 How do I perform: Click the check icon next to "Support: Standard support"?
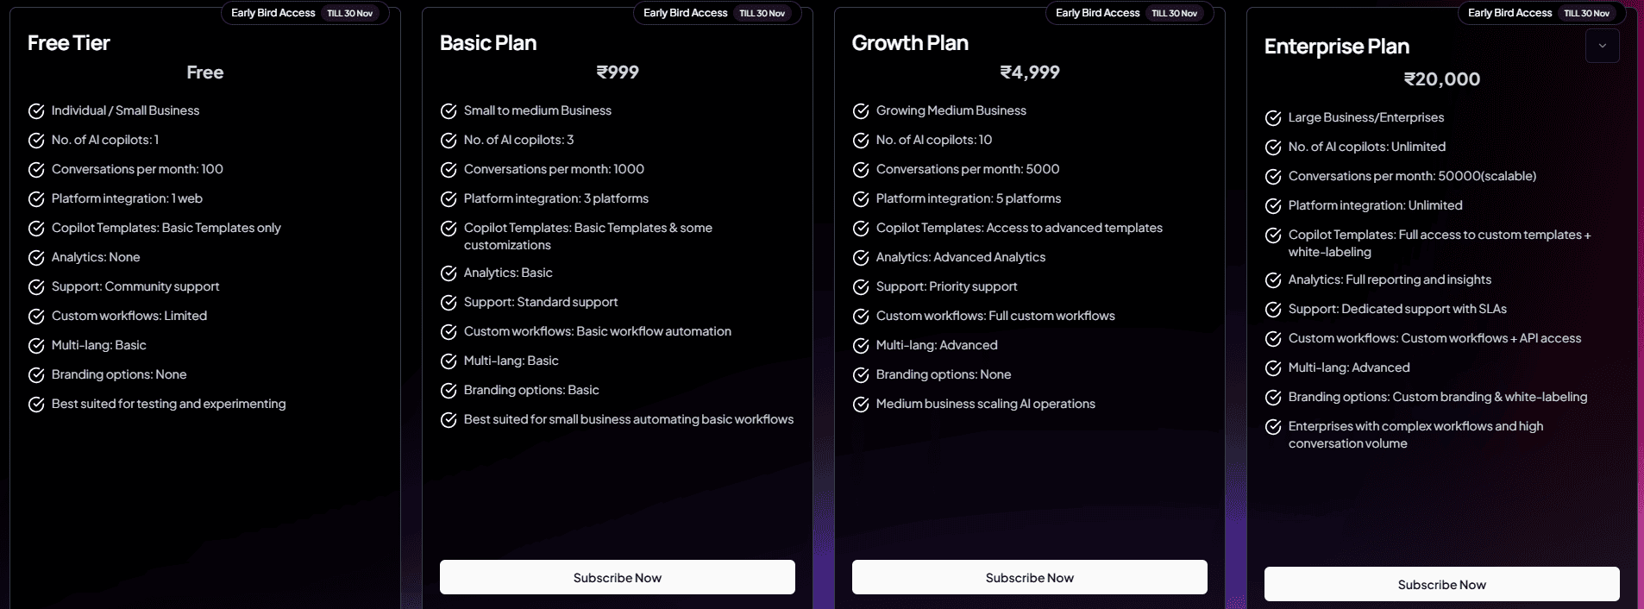pos(448,303)
